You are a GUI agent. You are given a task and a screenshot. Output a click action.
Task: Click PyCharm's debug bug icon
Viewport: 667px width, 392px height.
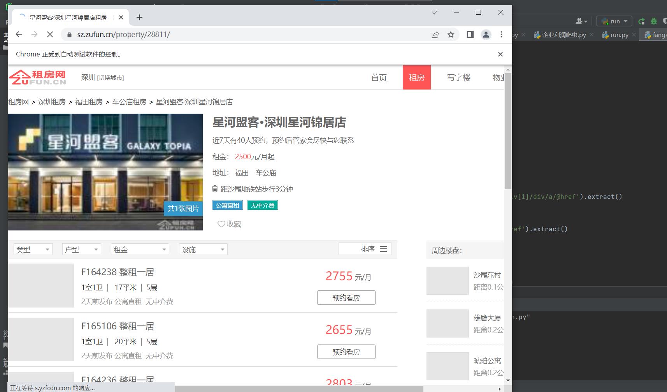[654, 21]
